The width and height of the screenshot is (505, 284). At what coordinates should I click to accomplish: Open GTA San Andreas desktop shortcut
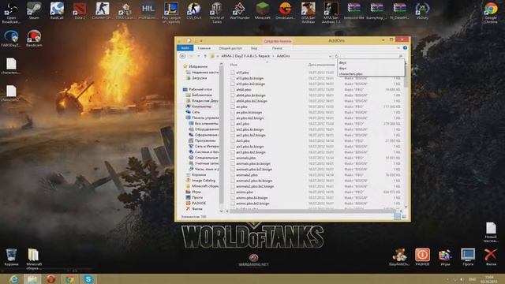(x=309, y=13)
